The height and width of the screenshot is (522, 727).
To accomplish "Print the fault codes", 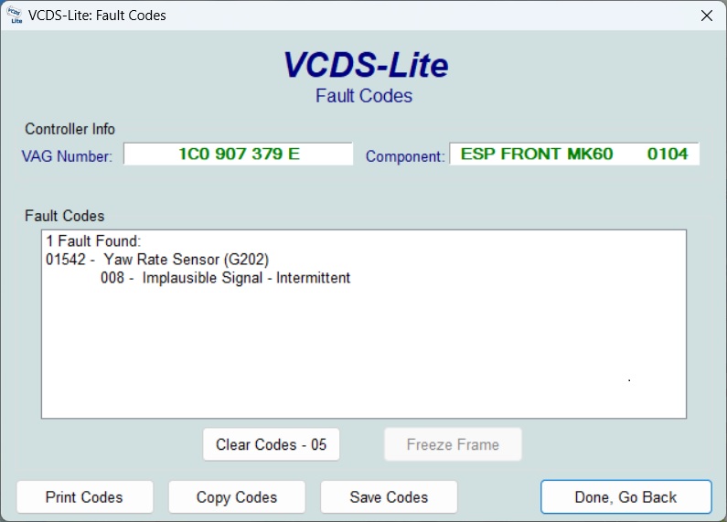I will (85, 497).
